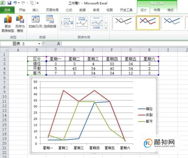Open Change Chart Type (更改图表类型)
Screen dimensions: 188x158
8,24
